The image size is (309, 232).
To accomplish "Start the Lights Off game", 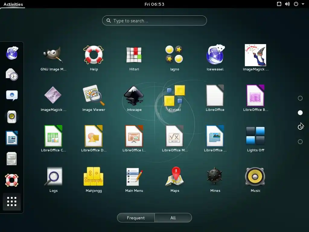I will [255, 139].
